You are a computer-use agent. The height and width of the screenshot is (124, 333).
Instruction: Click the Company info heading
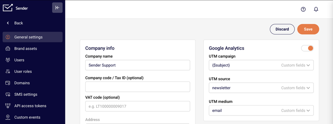(x=100, y=48)
